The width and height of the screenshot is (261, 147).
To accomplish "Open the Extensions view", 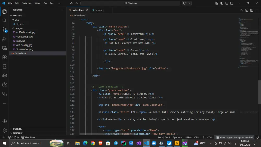I will point(4,57).
